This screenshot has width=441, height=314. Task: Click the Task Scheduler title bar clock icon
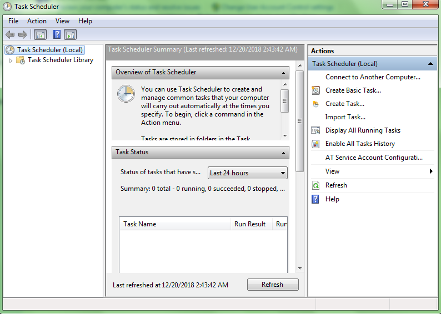coord(7,7)
